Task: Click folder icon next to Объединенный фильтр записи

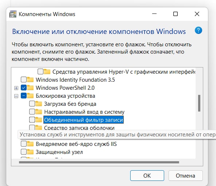Action: (x=39, y=120)
